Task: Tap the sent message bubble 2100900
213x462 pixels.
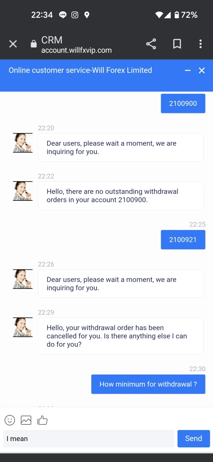Action: pos(183,103)
